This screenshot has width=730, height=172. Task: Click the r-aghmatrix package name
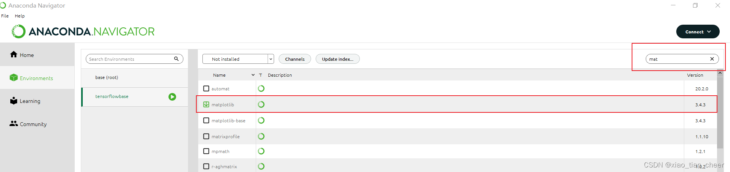224,167
